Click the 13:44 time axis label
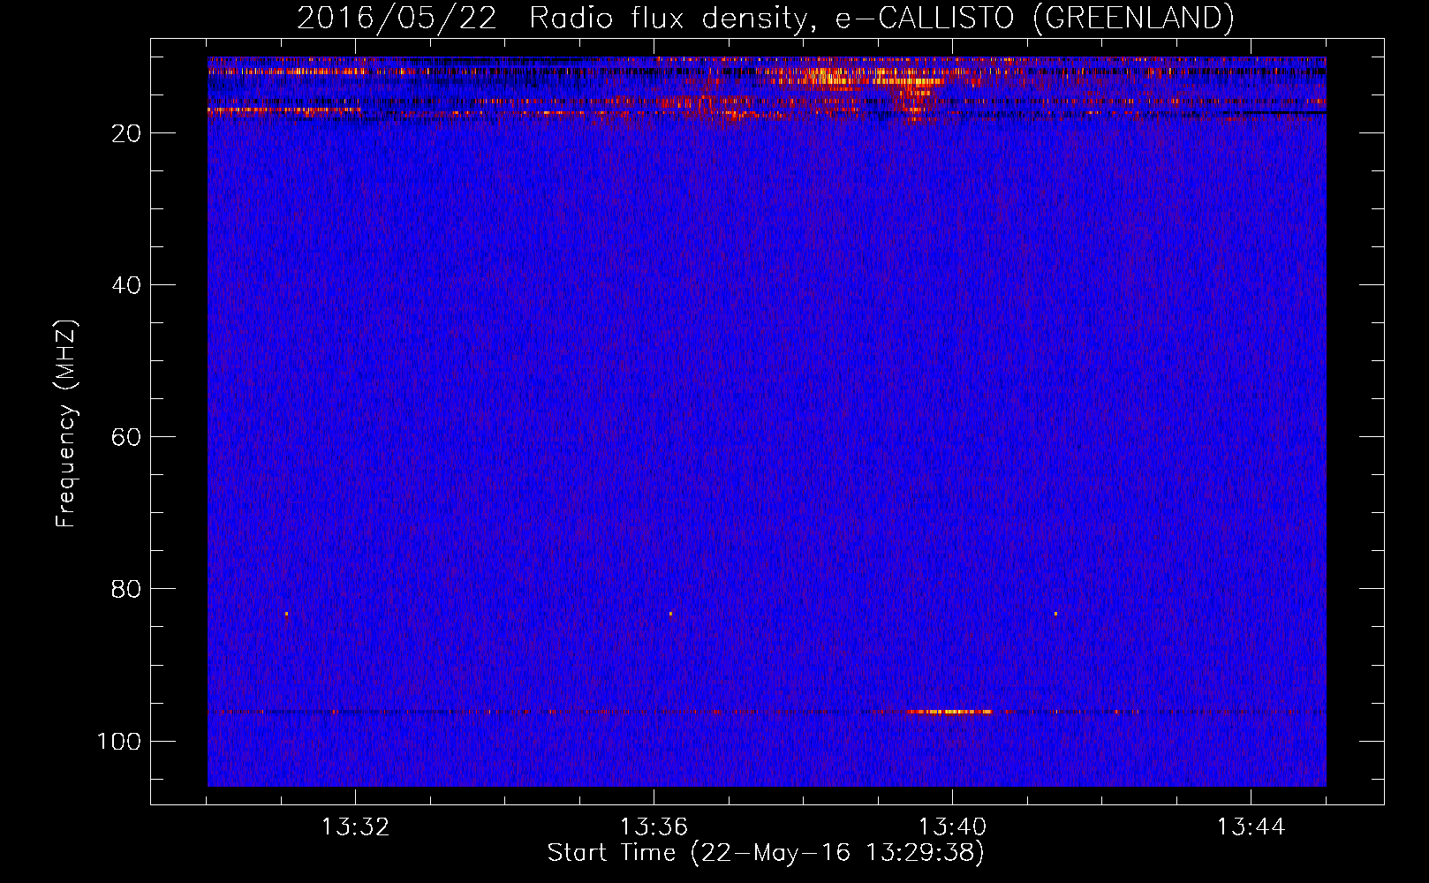The width and height of the screenshot is (1429, 883). click(x=1251, y=827)
